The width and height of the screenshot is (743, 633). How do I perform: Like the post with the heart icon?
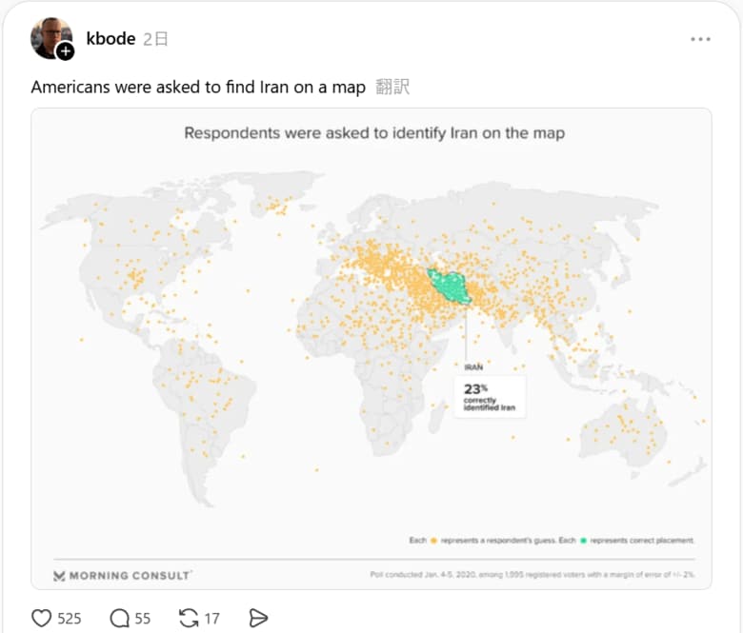click(x=42, y=618)
